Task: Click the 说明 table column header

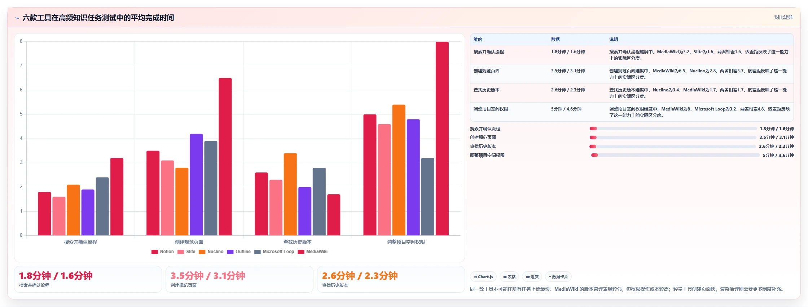Action: (614, 40)
